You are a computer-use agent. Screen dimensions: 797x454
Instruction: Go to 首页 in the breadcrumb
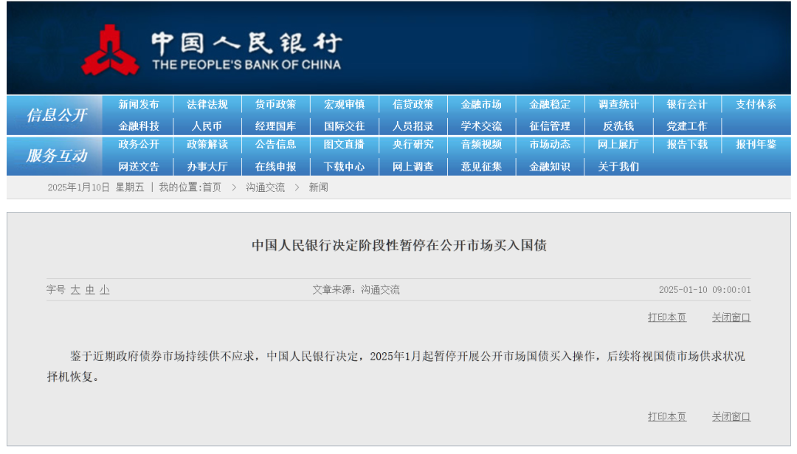click(x=212, y=188)
